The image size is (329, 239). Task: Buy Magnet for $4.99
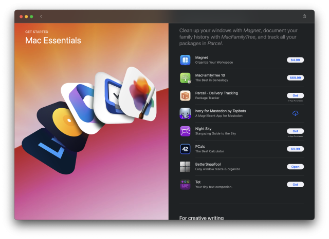click(295, 60)
